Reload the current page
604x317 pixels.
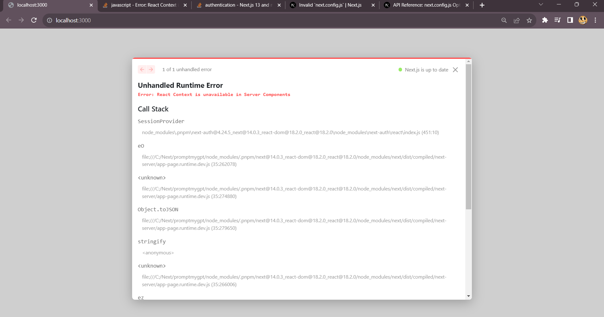point(34,20)
